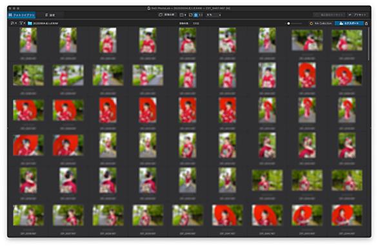Open Nik Collection

321,23
